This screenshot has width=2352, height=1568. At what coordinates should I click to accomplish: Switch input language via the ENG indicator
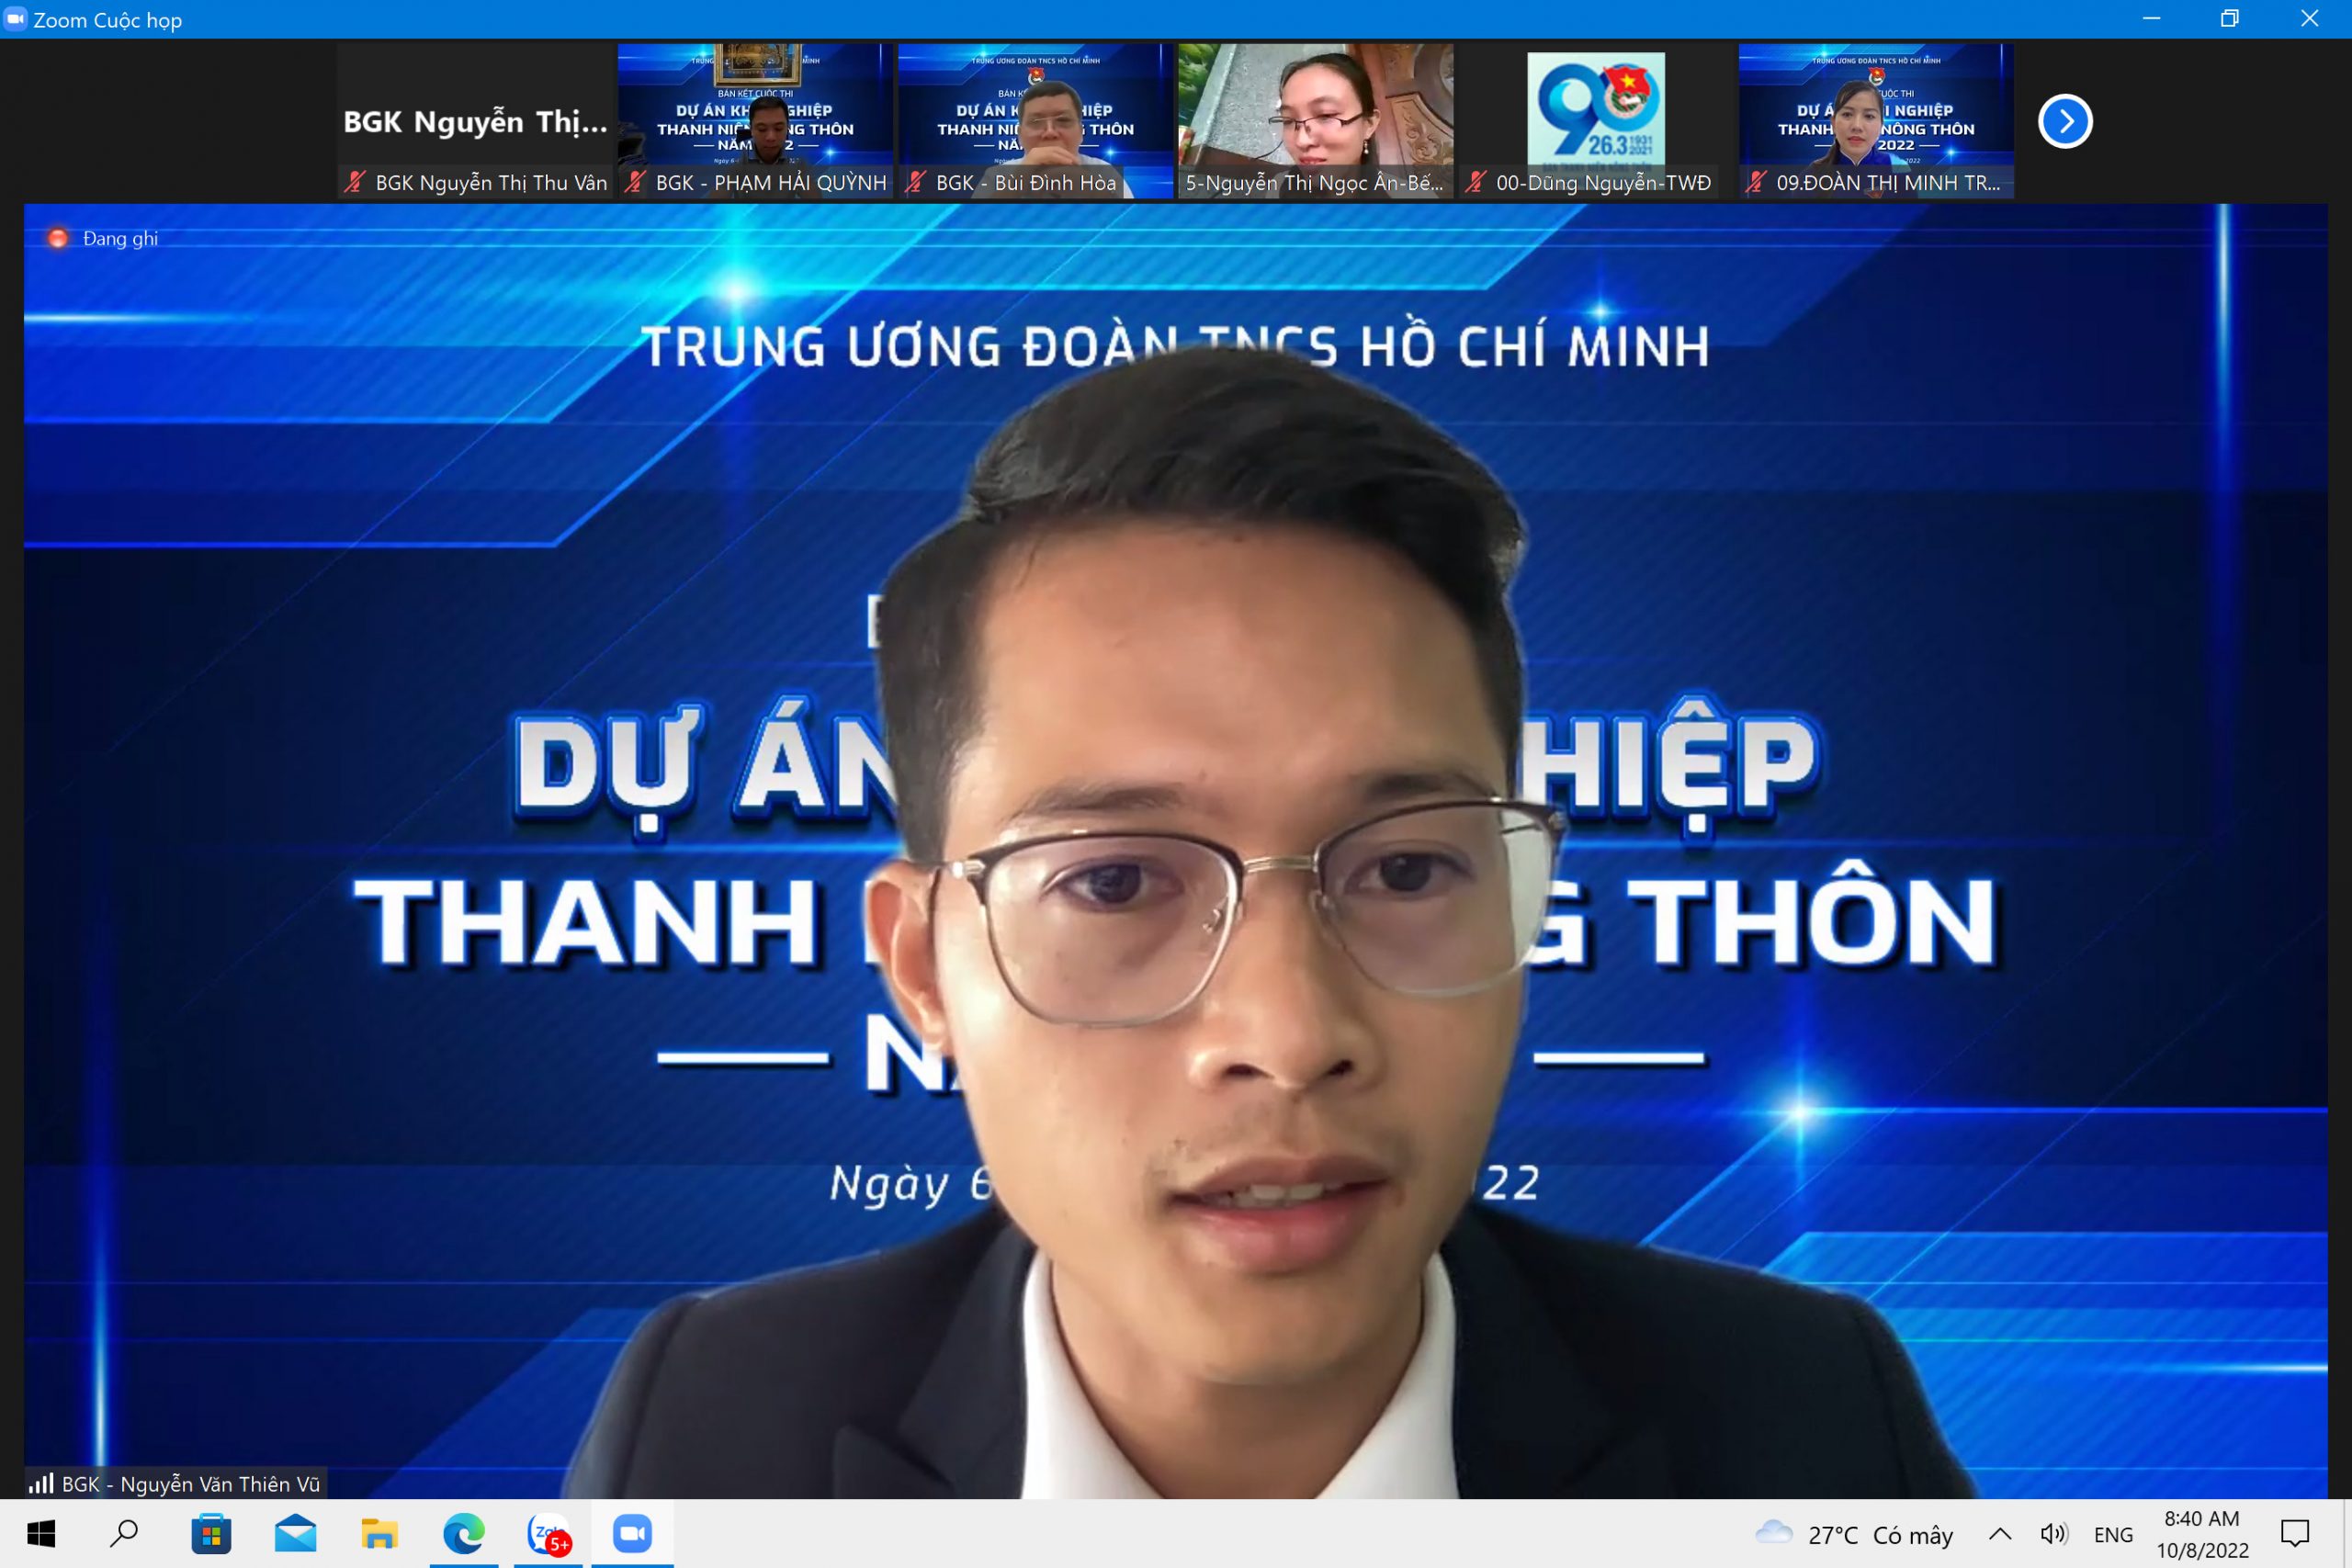point(2113,1535)
